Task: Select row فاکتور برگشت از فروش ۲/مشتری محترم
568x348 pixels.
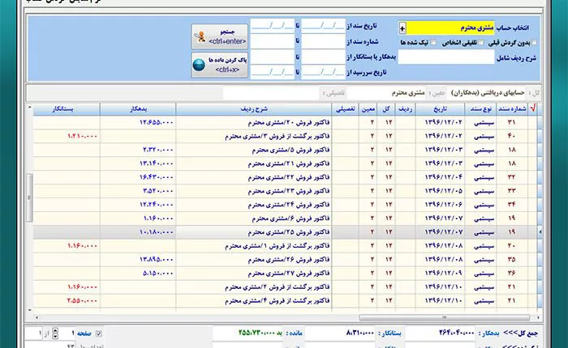Action: [x=285, y=287]
